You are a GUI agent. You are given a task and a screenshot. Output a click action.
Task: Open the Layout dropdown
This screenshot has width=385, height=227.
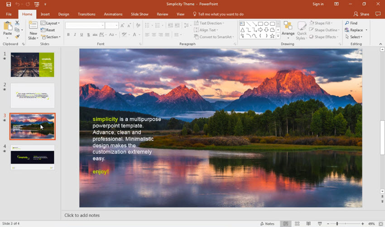click(50, 23)
